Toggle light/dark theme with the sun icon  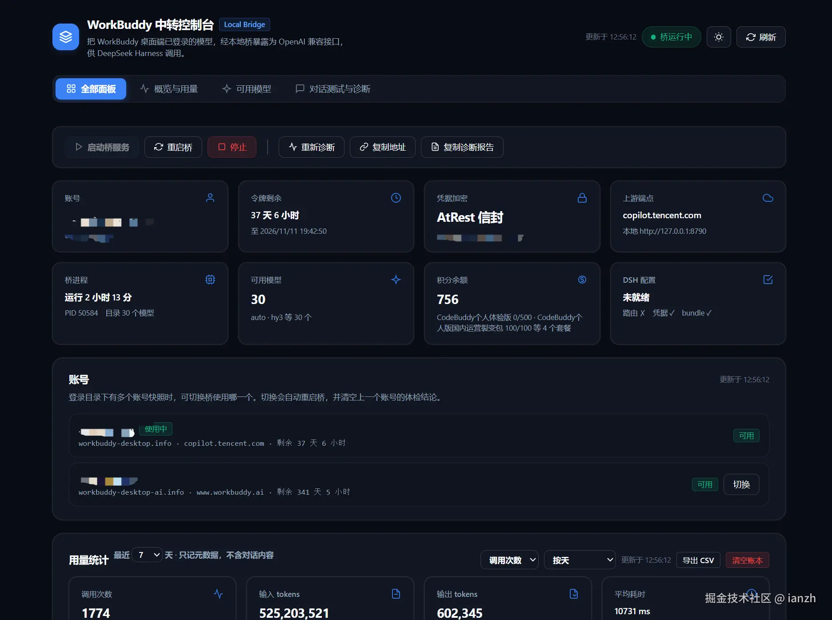click(x=719, y=37)
